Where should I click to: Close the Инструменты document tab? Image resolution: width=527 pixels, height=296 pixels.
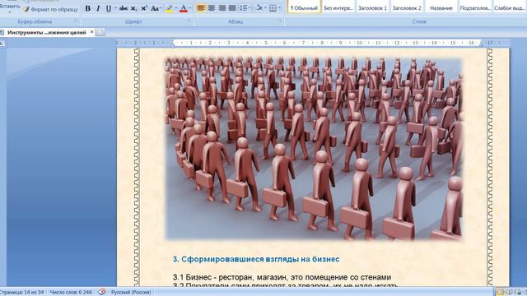pos(91,32)
